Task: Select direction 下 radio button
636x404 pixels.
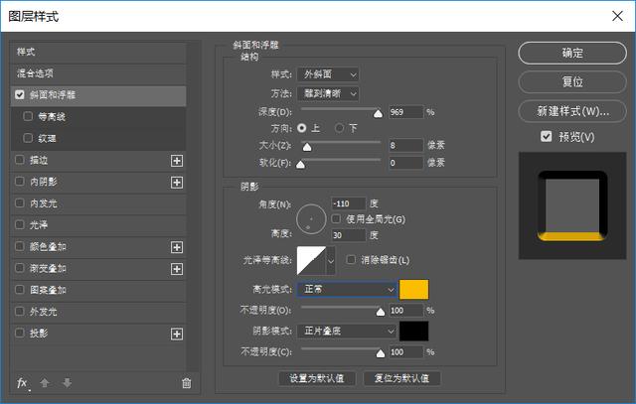Action: click(339, 128)
